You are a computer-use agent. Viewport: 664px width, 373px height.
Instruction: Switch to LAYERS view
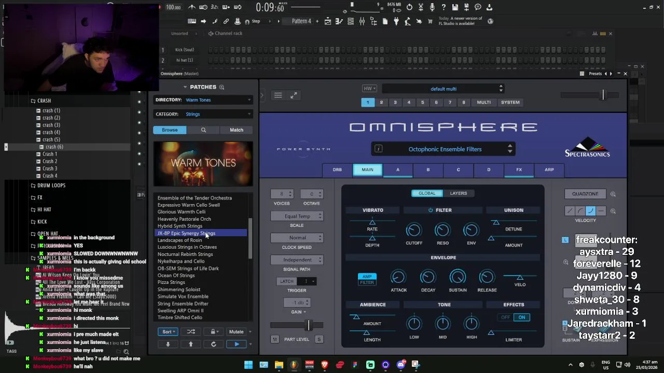click(459, 193)
